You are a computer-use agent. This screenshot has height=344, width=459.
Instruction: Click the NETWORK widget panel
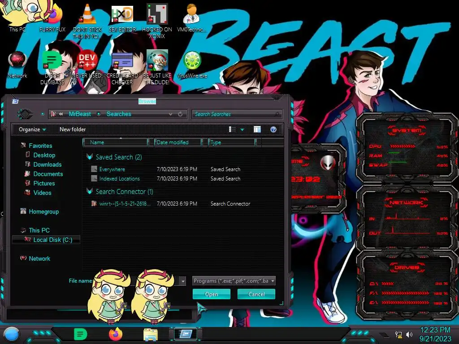[x=408, y=217]
